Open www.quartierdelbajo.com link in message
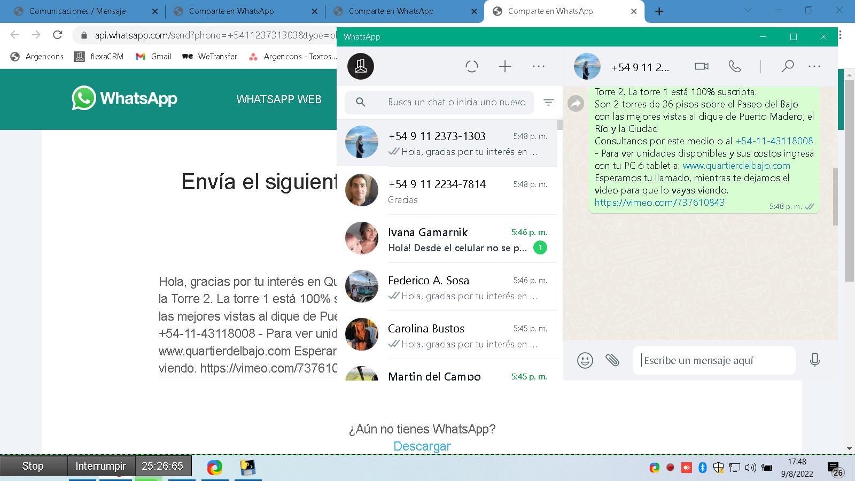The height and width of the screenshot is (481, 855). 736,166
